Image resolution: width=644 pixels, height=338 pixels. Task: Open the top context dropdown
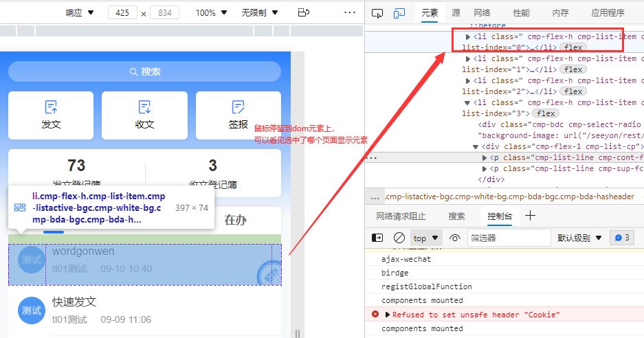pyautogui.click(x=425, y=238)
